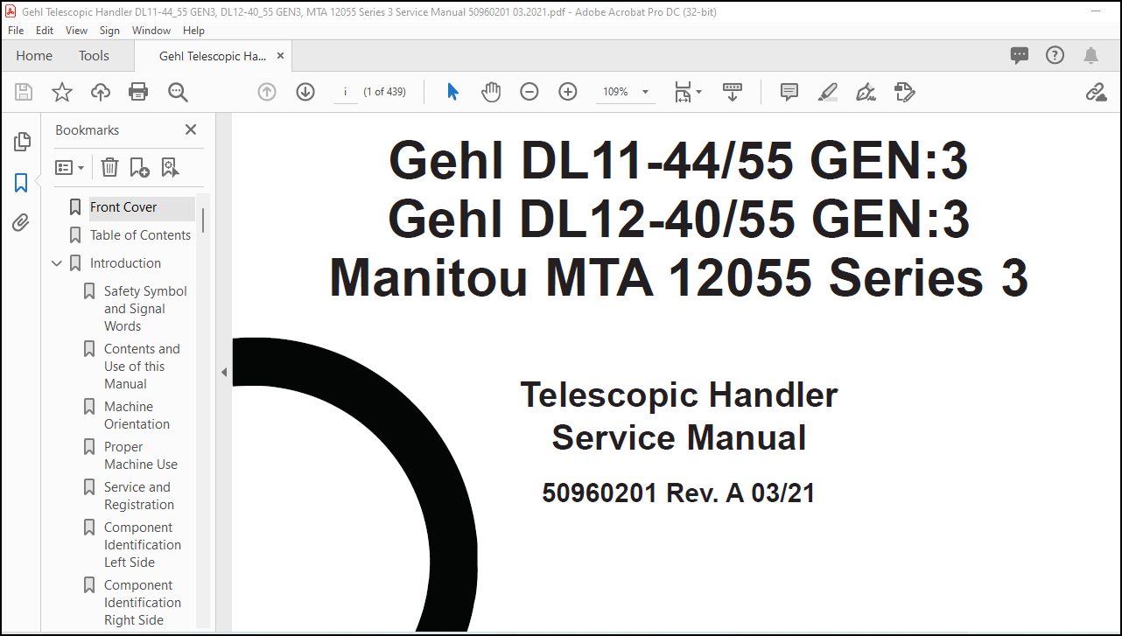1122x636 pixels.
Task: Close the Gehl Telescopic document tab
Action: [280, 56]
